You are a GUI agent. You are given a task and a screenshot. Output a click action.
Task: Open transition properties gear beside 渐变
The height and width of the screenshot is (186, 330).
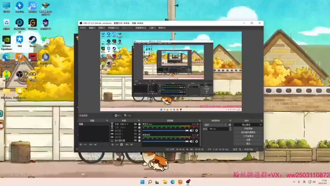[230, 125]
